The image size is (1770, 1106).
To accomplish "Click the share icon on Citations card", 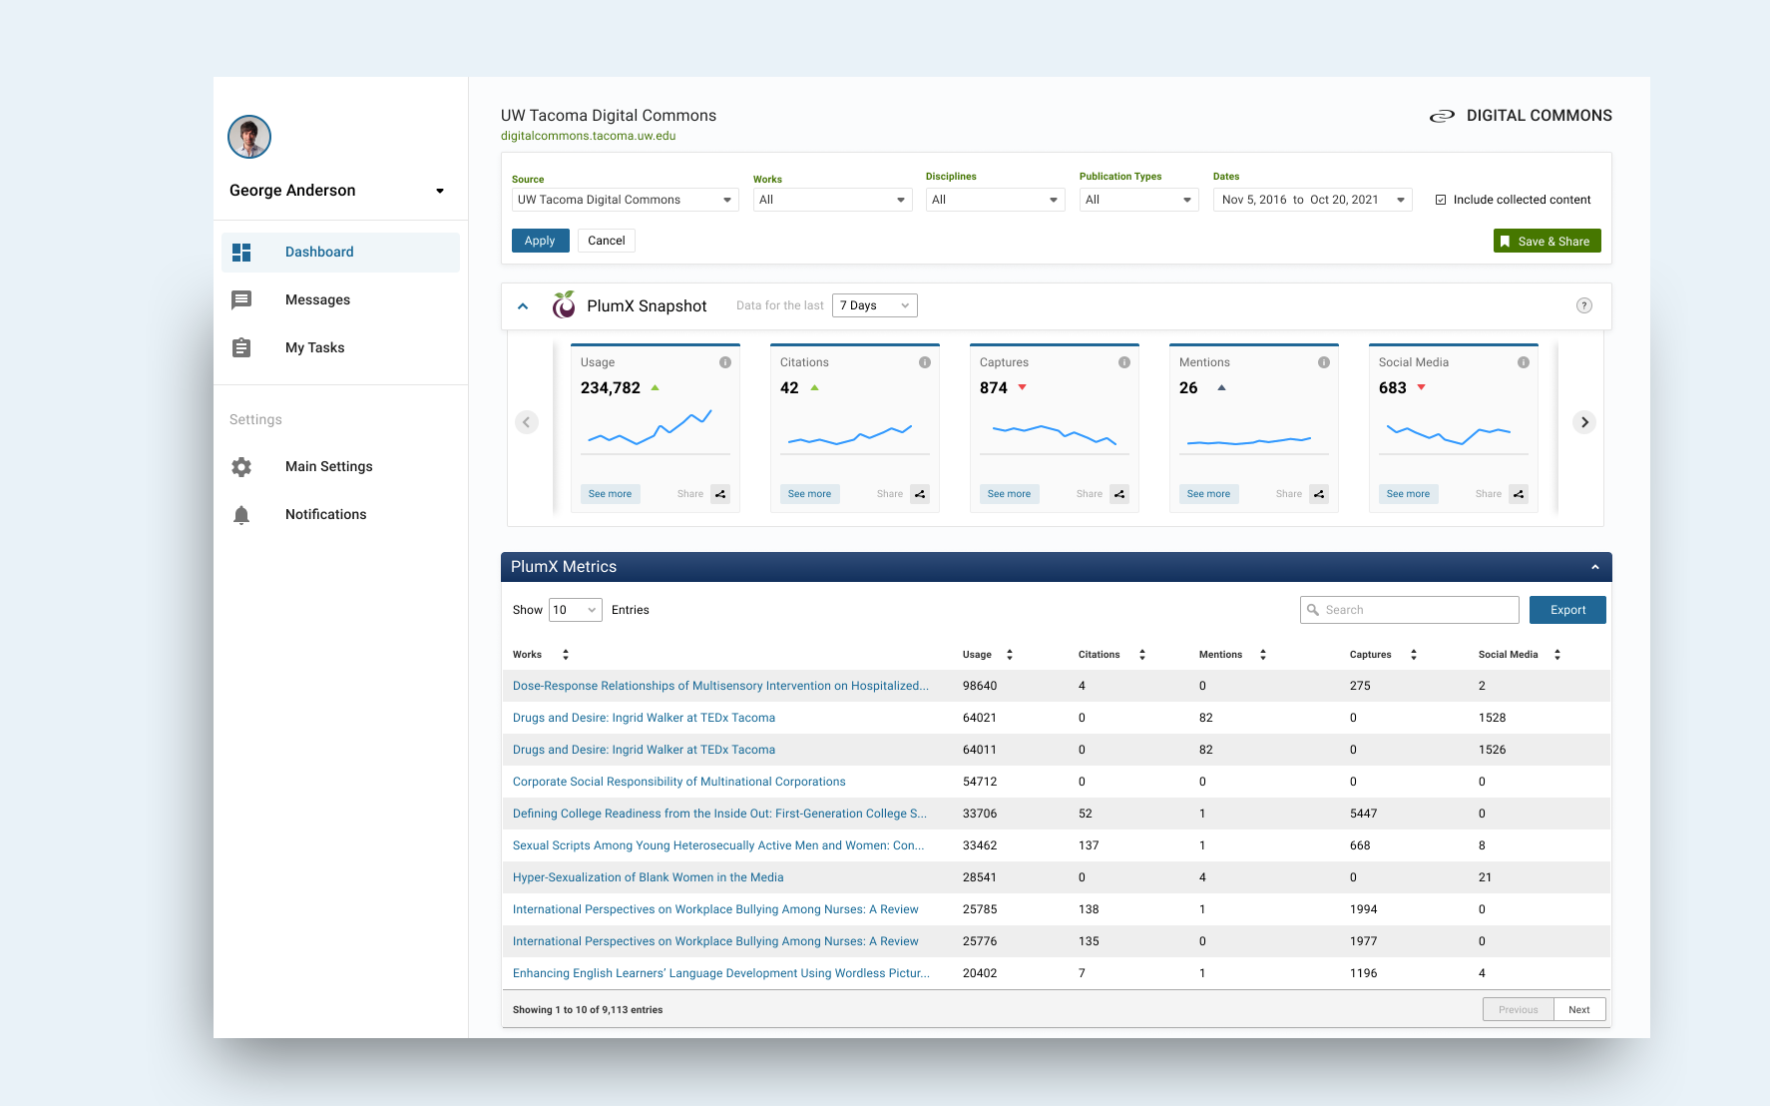I will pyautogui.click(x=920, y=494).
